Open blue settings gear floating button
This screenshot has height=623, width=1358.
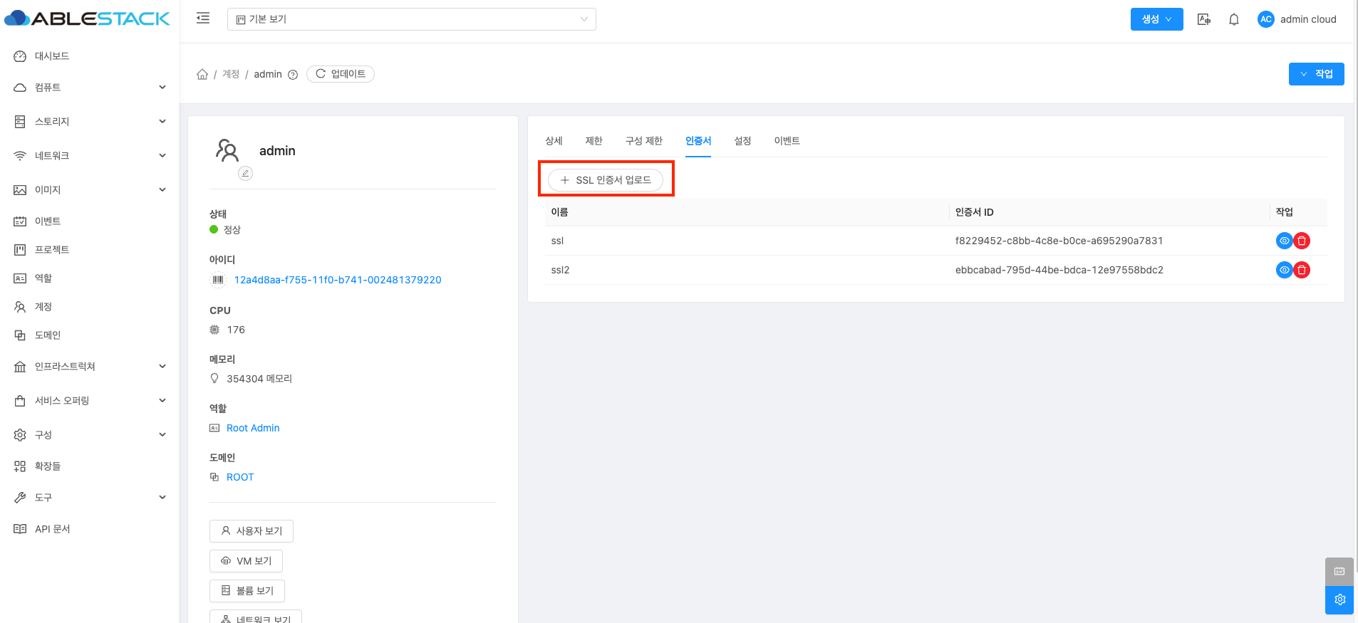click(1339, 600)
